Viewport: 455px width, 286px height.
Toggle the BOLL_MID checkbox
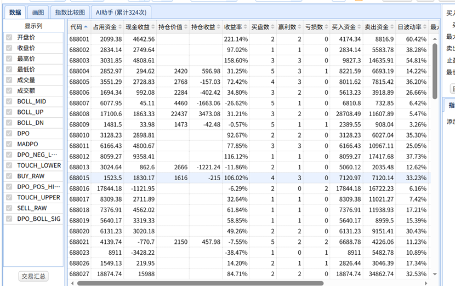(9, 101)
